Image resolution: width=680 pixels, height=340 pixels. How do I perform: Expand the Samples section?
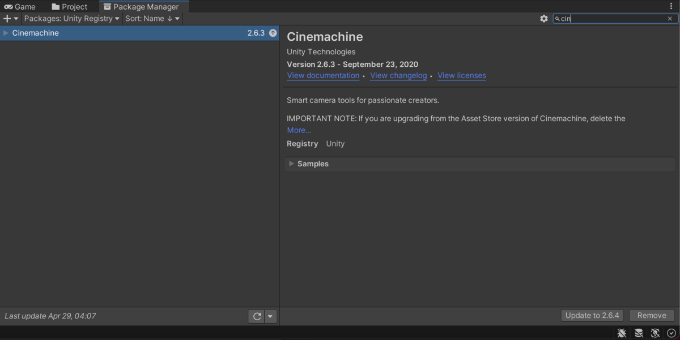[291, 163]
